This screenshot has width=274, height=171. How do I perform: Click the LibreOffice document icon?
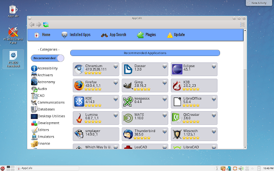click(177, 102)
